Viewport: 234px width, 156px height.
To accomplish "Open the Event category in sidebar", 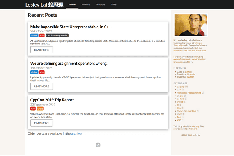I will pyautogui.click(x=180, y=102).
